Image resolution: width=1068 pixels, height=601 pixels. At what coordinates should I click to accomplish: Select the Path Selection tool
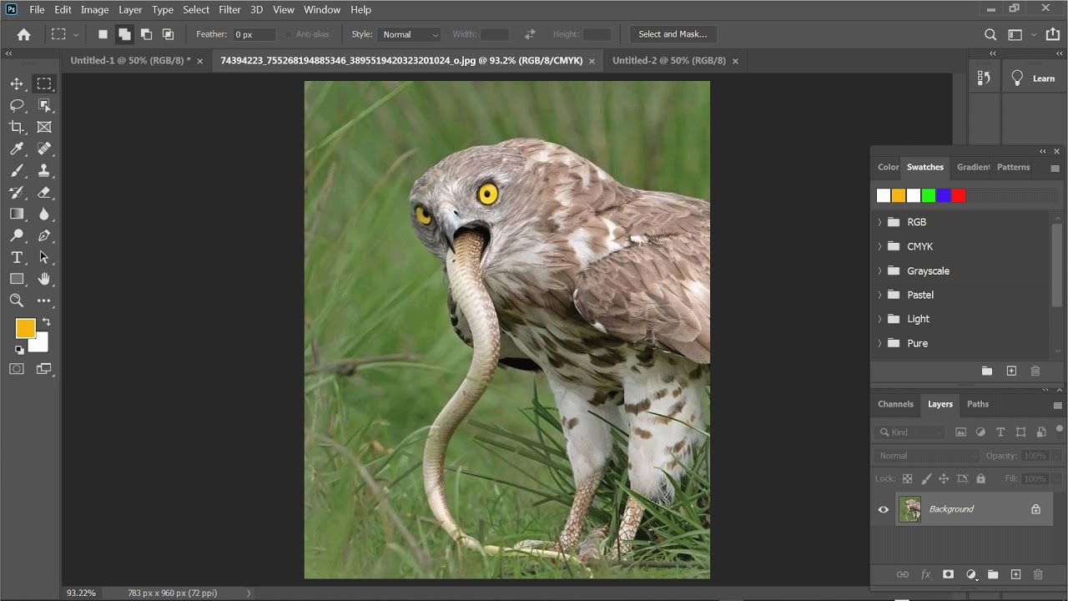(x=44, y=257)
